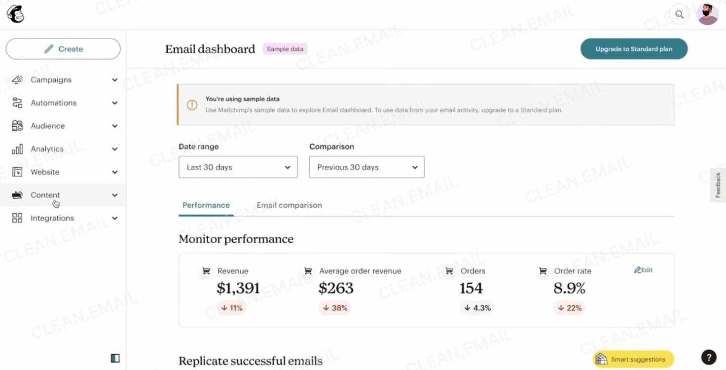Click the Mailchimp Freddie logo

click(15, 14)
